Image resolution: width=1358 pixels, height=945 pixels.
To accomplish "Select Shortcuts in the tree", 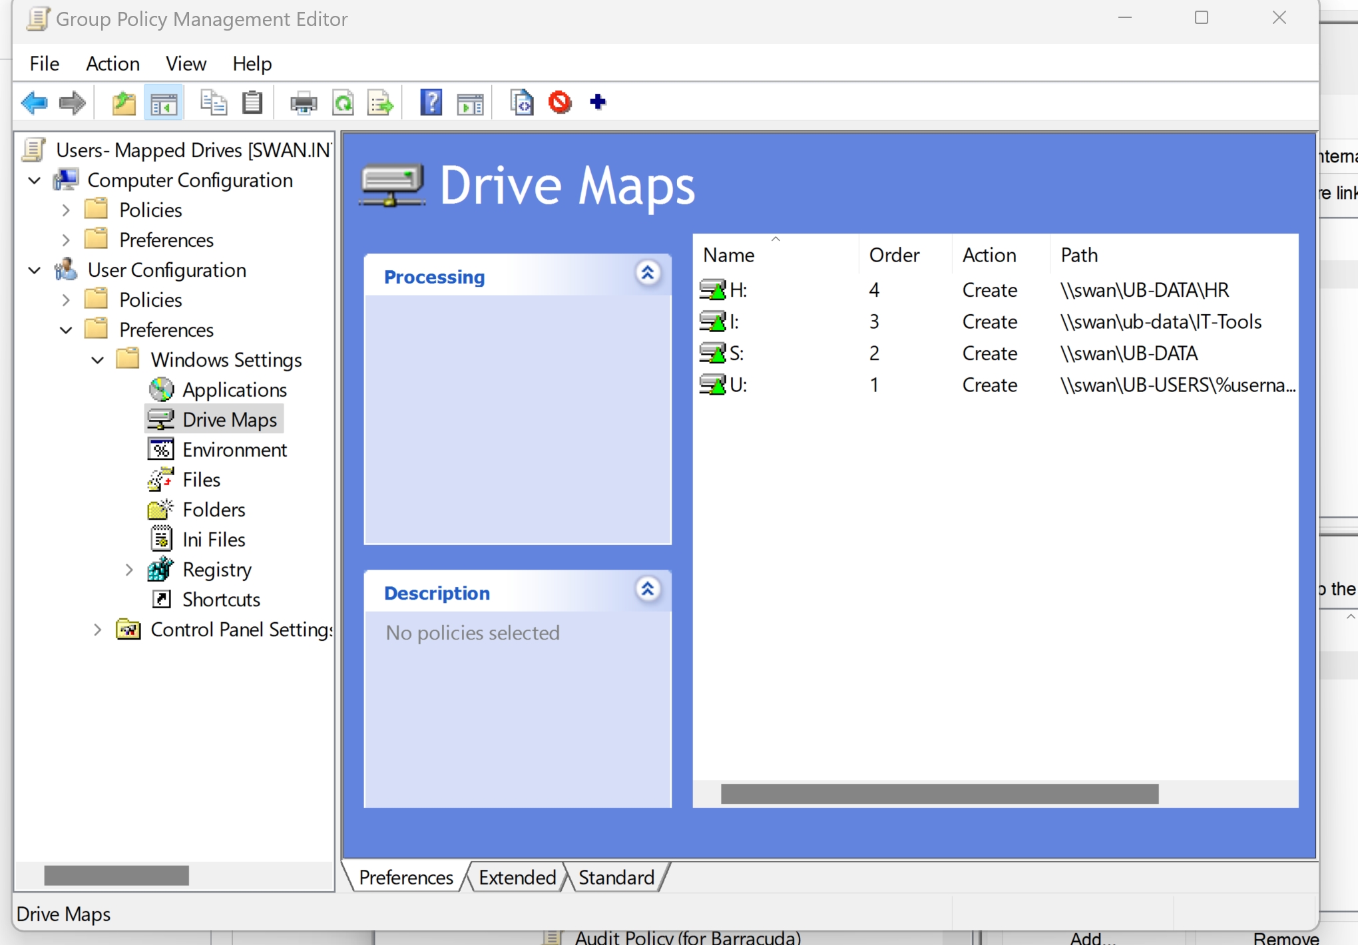I will coord(220,600).
